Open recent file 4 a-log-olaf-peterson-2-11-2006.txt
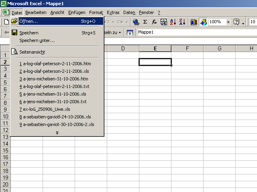This screenshot has height=192, width=257. point(57,86)
